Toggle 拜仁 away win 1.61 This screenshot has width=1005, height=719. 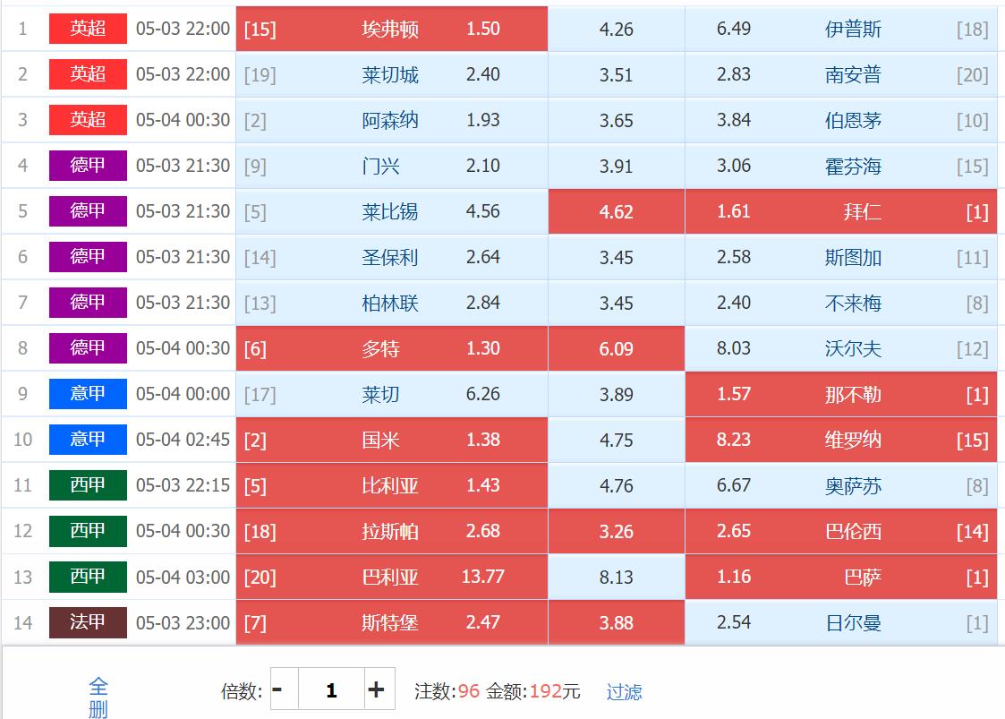pos(840,211)
